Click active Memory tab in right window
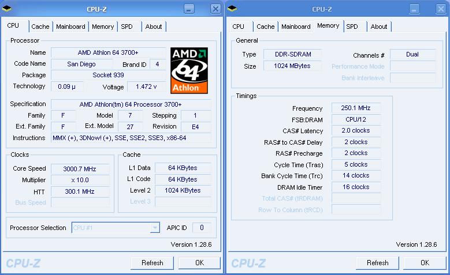Screen dimensions: 450x275 point(328,25)
